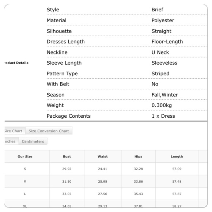212x212 pixels.
Task: Click the Striped pattern type value
Action: (160, 73)
